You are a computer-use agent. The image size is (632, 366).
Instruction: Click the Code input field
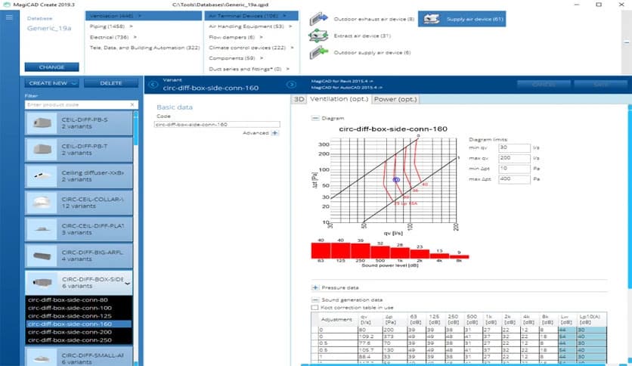point(217,125)
